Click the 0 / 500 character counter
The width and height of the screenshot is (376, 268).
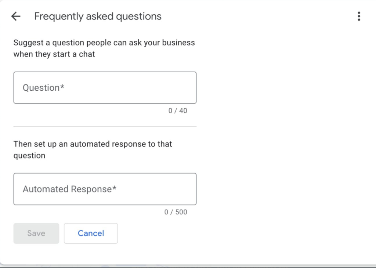pos(176,212)
